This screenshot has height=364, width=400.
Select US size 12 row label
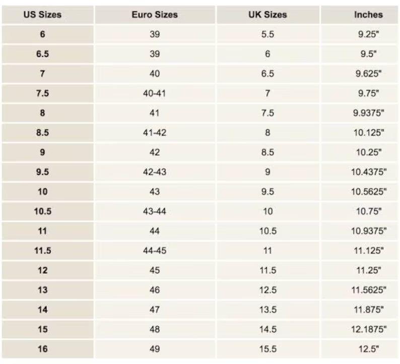click(x=42, y=270)
